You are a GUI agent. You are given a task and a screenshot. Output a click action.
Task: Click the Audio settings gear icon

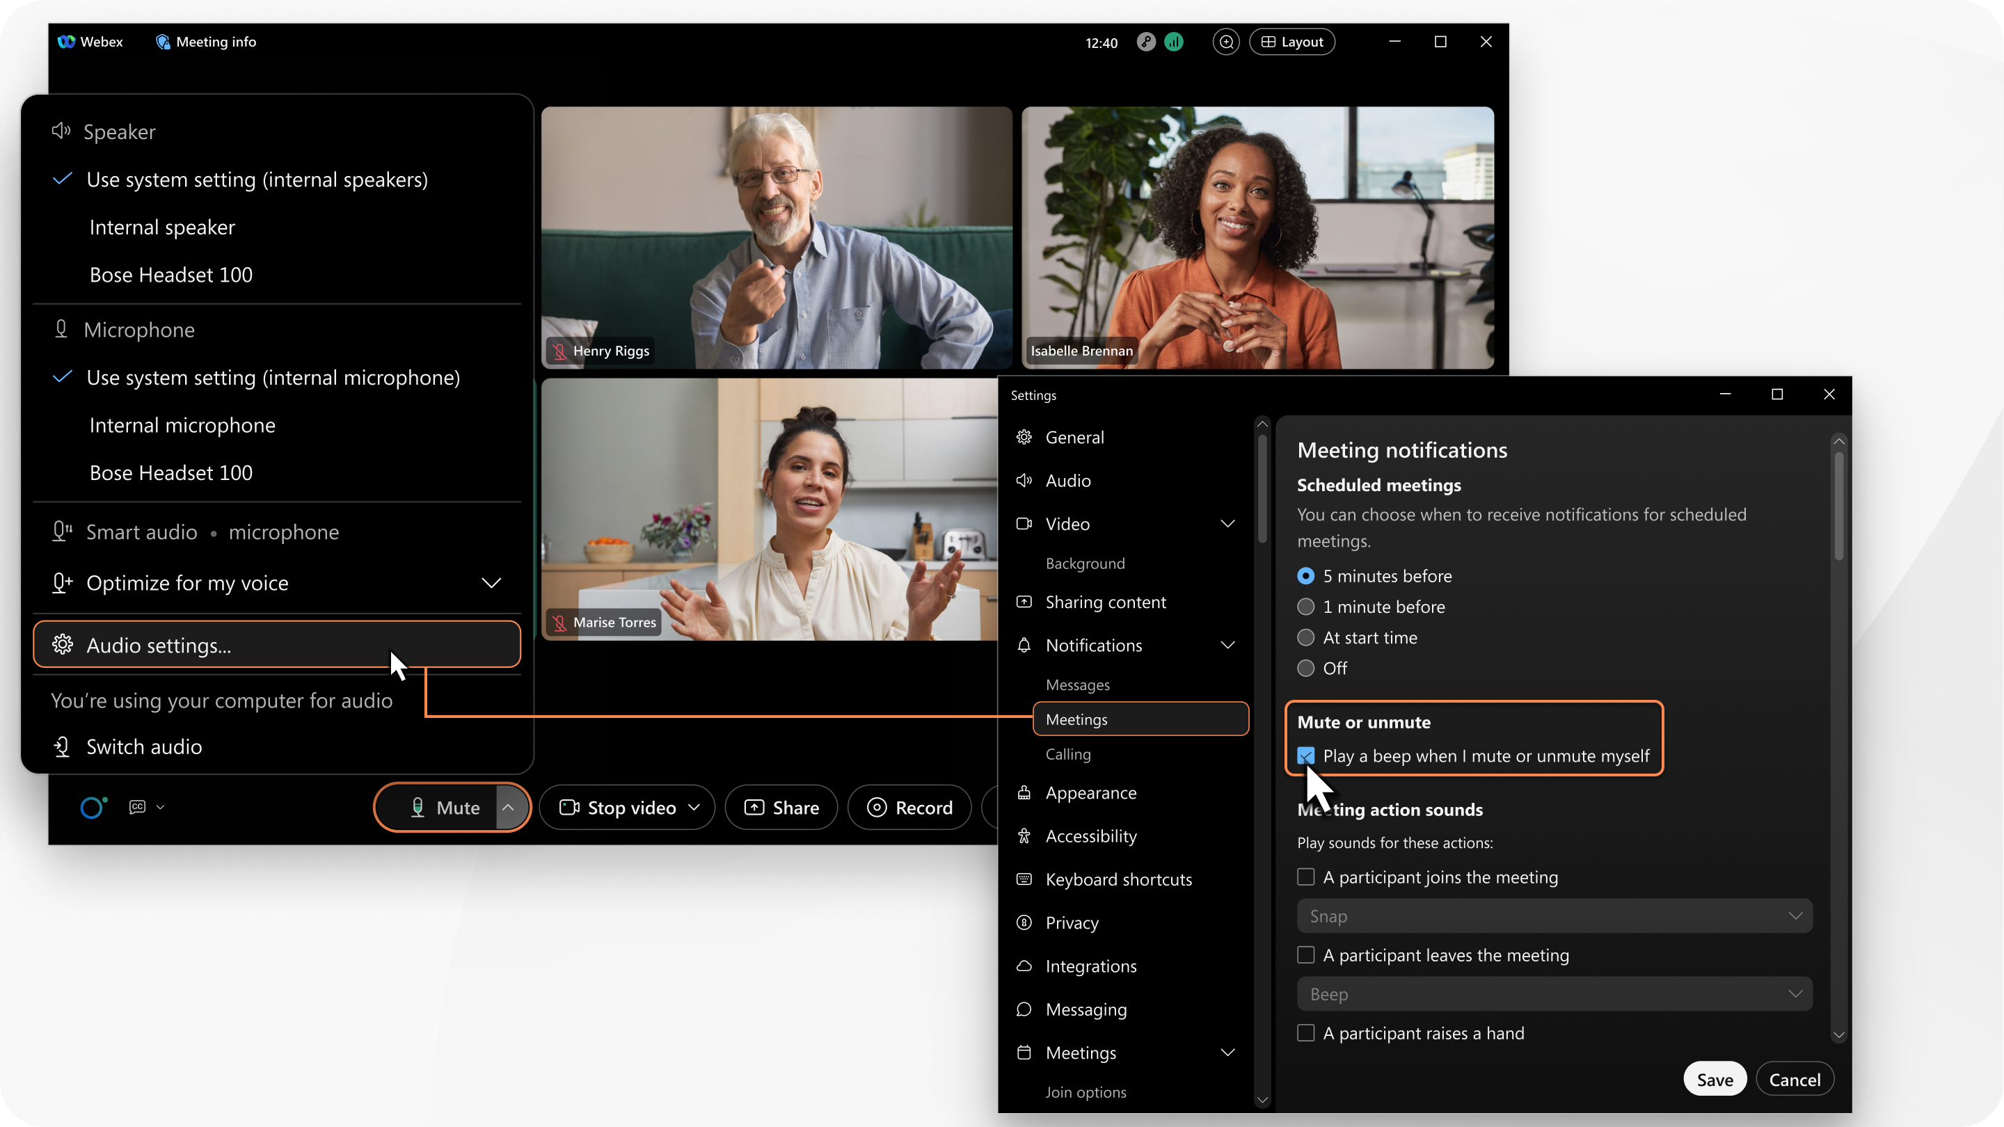pyautogui.click(x=62, y=644)
